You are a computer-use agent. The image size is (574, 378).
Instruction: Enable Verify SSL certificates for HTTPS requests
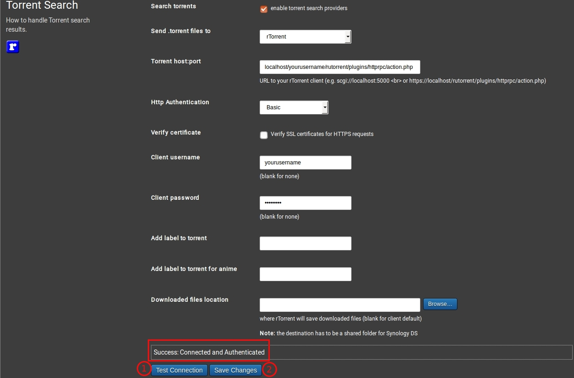coord(264,135)
